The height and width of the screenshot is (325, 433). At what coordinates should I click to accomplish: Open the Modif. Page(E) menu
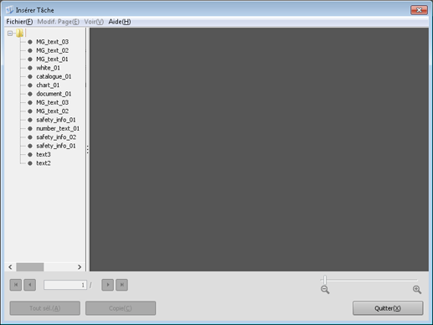click(58, 22)
